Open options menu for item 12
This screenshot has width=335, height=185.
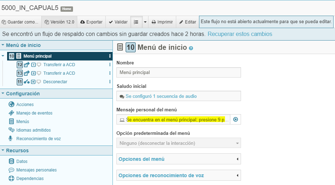[x=110, y=64]
